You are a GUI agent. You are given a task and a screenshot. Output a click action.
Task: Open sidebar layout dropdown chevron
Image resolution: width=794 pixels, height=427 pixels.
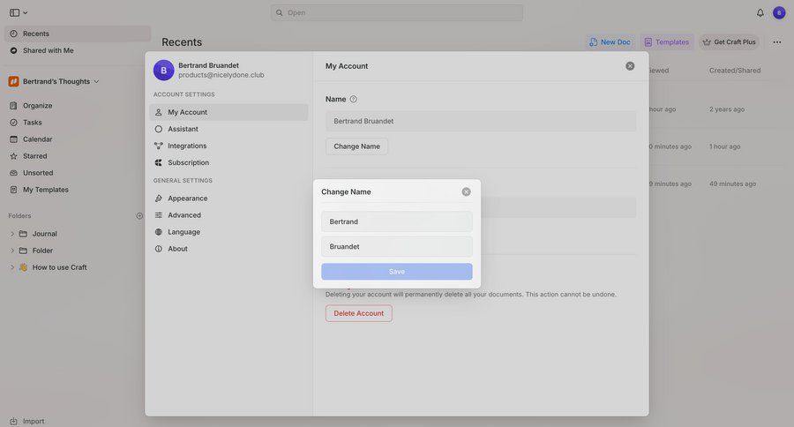pyautogui.click(x=26, y=12)
